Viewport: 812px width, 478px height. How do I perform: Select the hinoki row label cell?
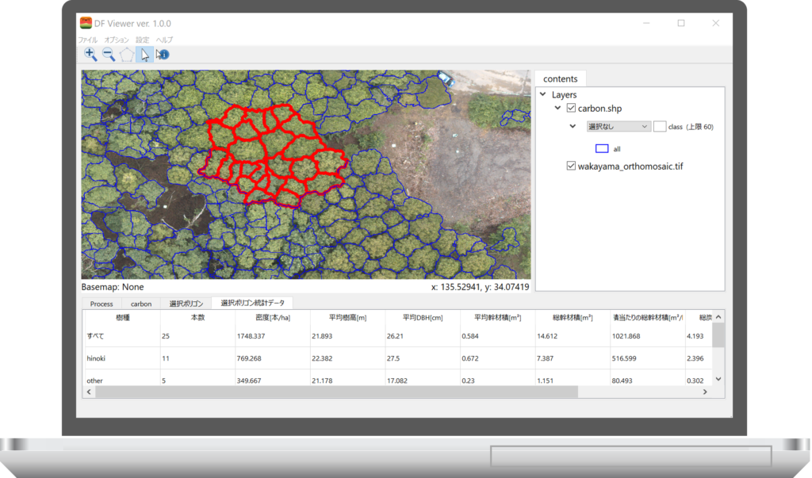122,358
